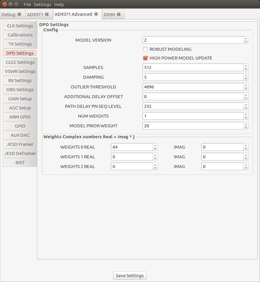Open the CLGC Settings panel
The height and width of the screenshot is (282, 260).
(20, 62)
